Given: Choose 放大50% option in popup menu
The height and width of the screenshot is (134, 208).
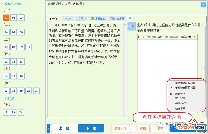Looking at the screenshot, I should pos(180,98).
